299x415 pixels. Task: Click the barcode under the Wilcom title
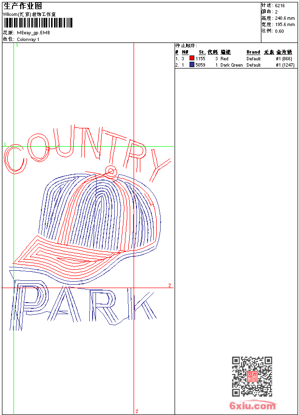[x=38, y=23]
